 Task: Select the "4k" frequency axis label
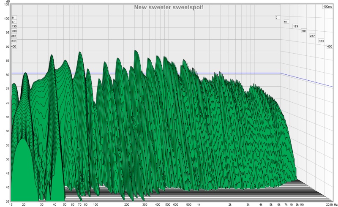click(x=261, y=204)
